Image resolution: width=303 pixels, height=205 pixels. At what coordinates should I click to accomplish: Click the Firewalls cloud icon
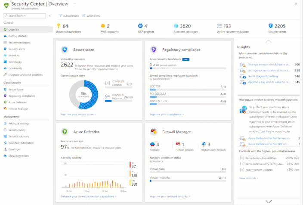(152, 144)
